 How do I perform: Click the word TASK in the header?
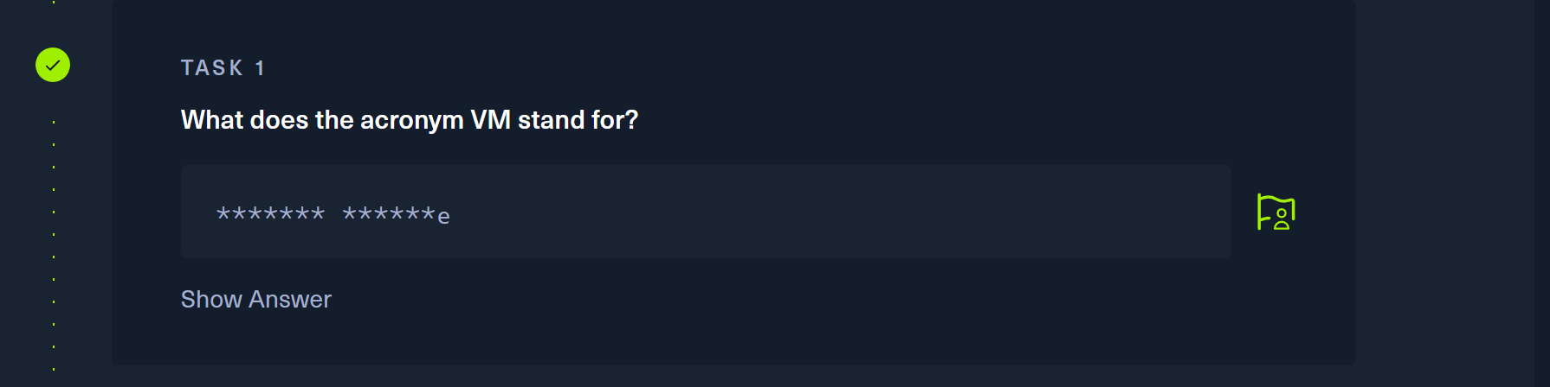coord(211,67)
